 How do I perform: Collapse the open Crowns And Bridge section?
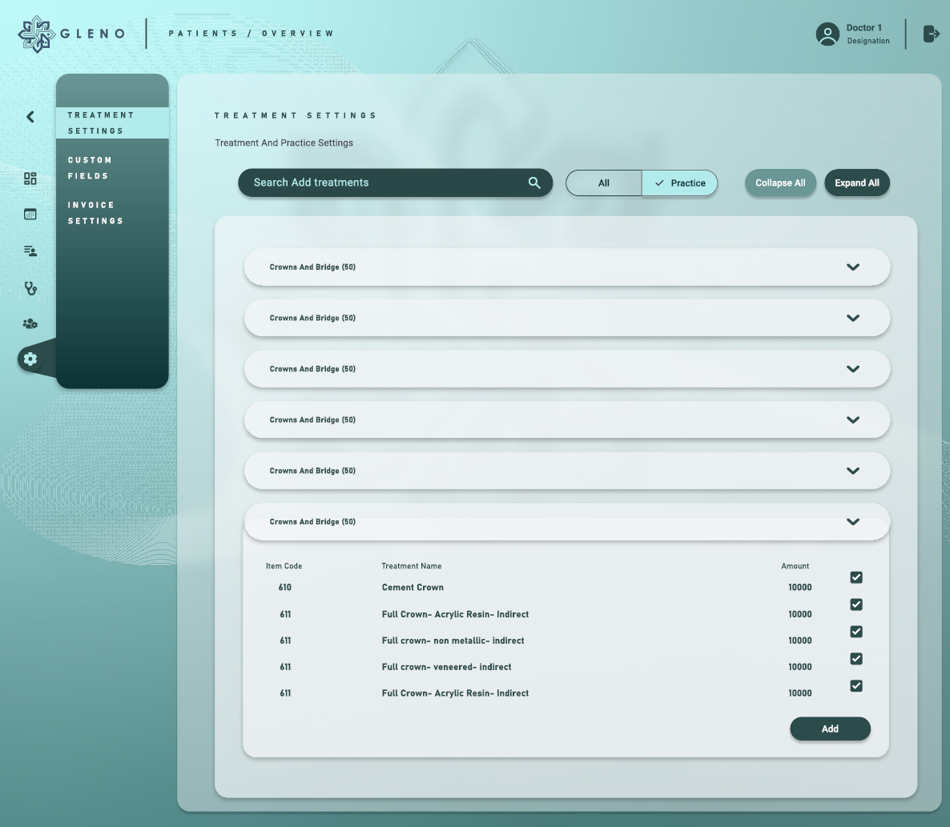pyautogui.click(x=852, y=521)
